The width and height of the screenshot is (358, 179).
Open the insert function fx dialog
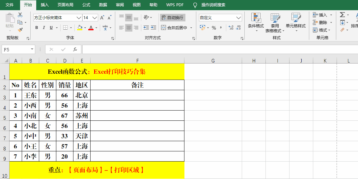tap(75, 49)
